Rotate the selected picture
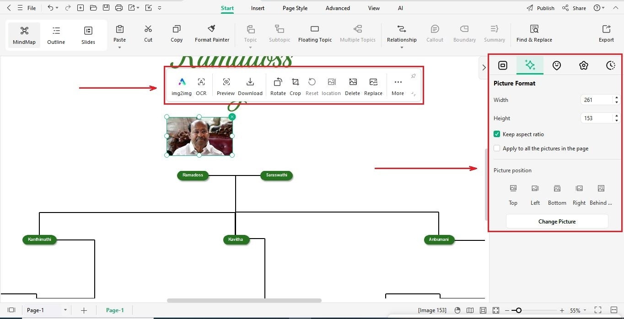 (x=278, y=86)
